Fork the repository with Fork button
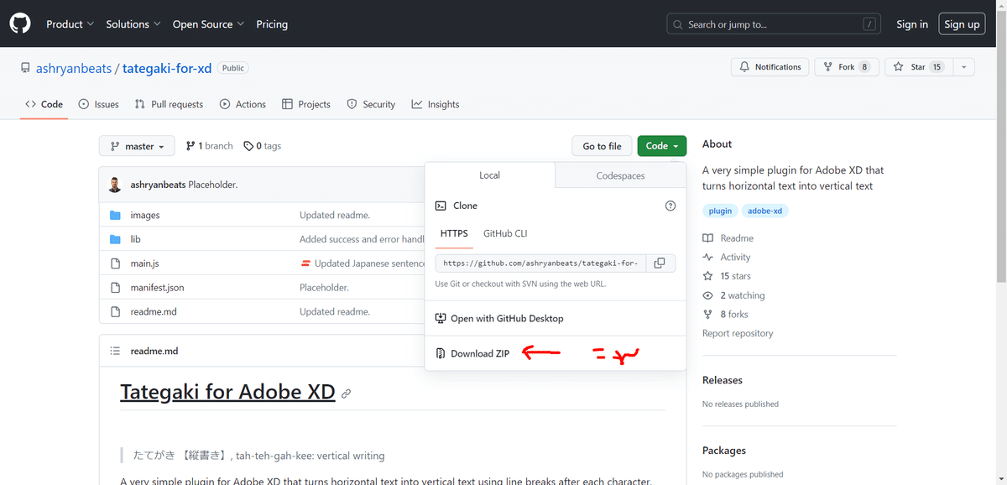 click(845, 67)
